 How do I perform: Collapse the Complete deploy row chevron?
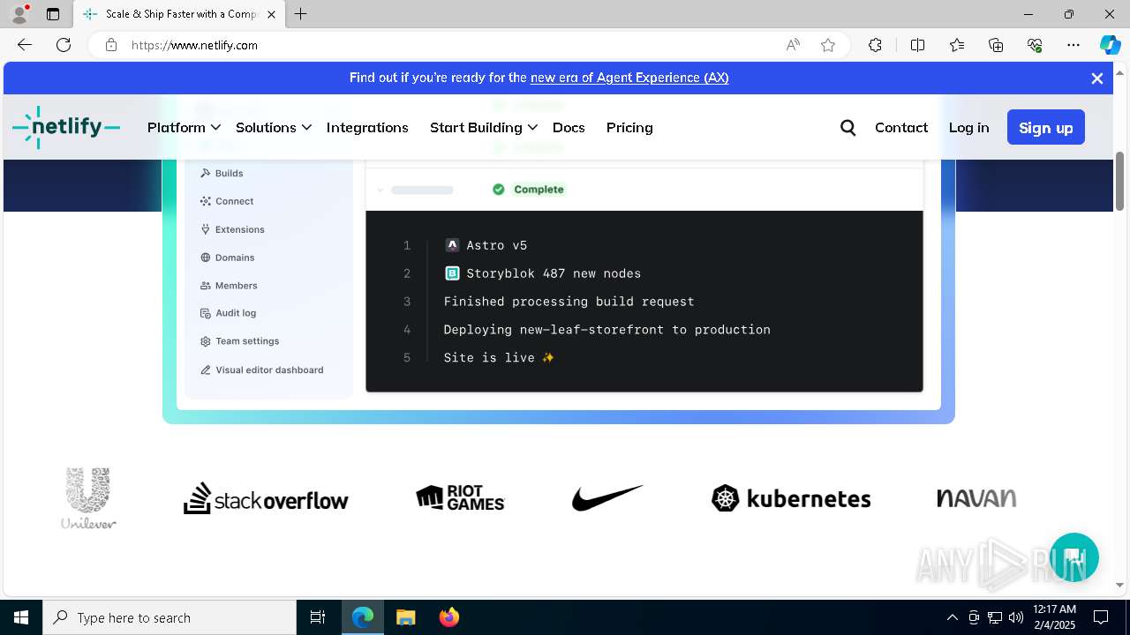click(x=380, y=190)
